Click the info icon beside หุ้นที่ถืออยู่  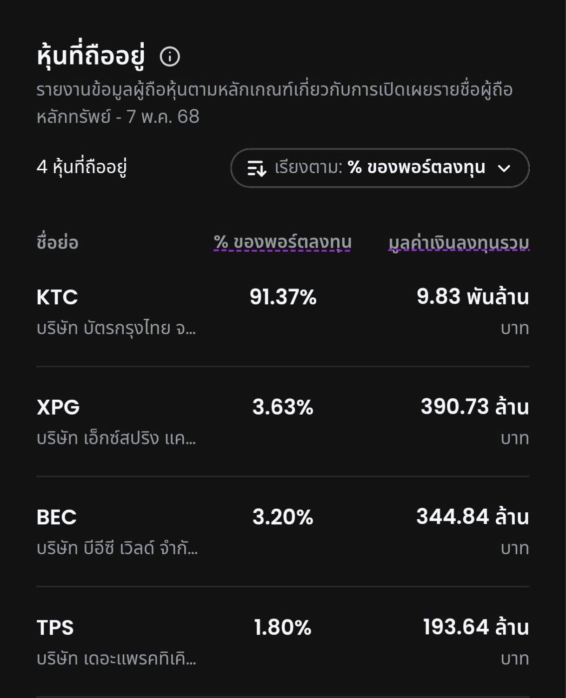(170, 57)
